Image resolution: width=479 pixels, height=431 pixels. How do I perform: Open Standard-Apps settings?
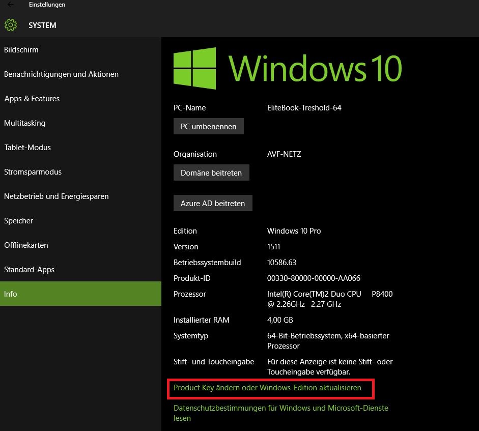pos(80,270)
